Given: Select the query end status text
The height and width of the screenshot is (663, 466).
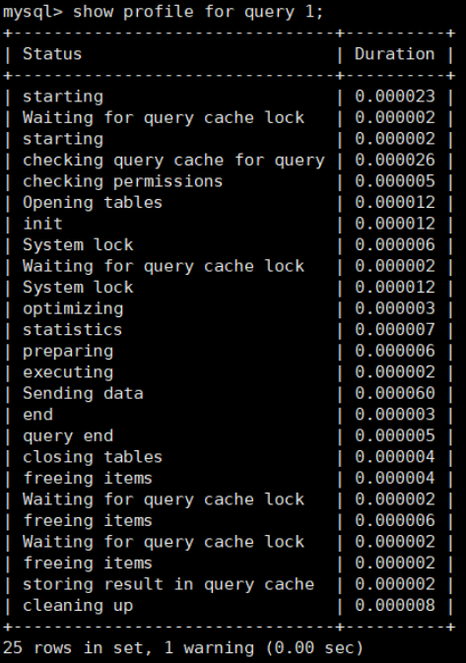Looking at the screenshot, I should tap(68, 436).
